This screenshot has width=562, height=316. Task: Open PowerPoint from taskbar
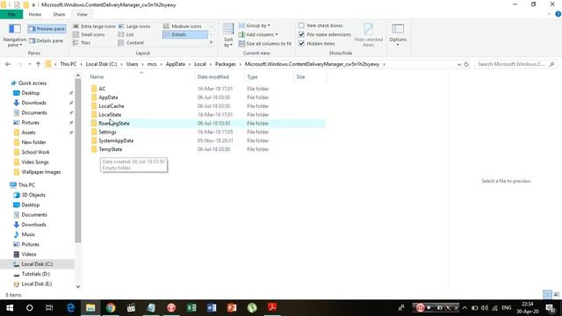coord(232,308)
